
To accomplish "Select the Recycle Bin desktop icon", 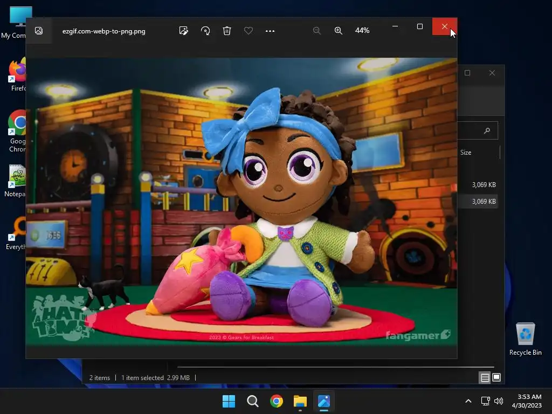I will click(x=525, y=339).
